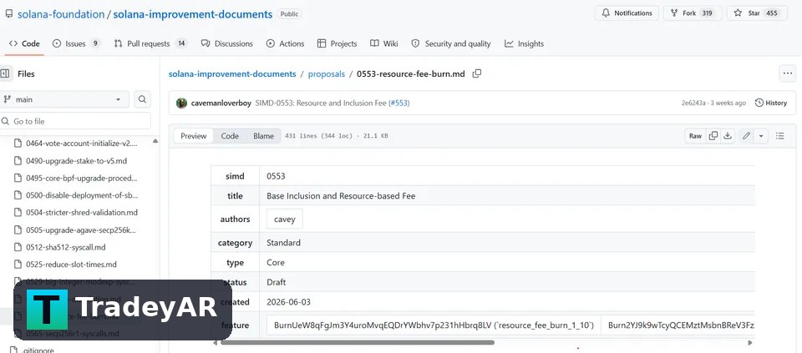Open the Projects tab
This screenshot has height=353, width=802.
337,44
